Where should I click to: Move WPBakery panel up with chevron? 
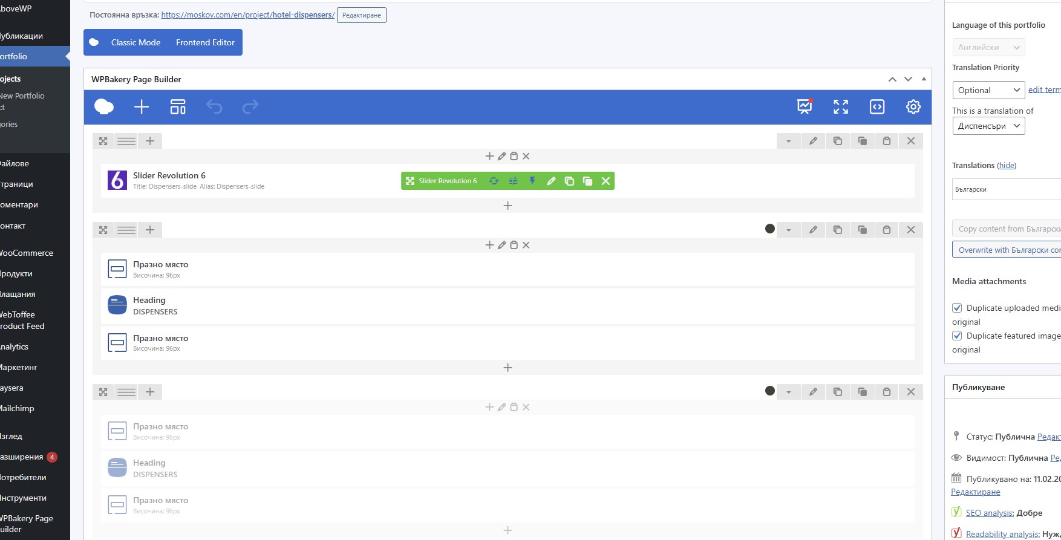click(x=892, y=79)
